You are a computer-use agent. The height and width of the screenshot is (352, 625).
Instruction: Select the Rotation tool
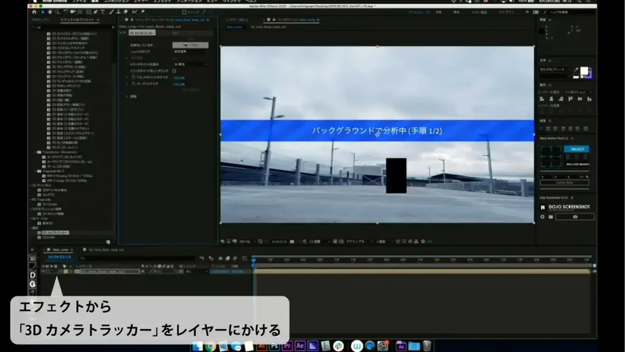66,12
